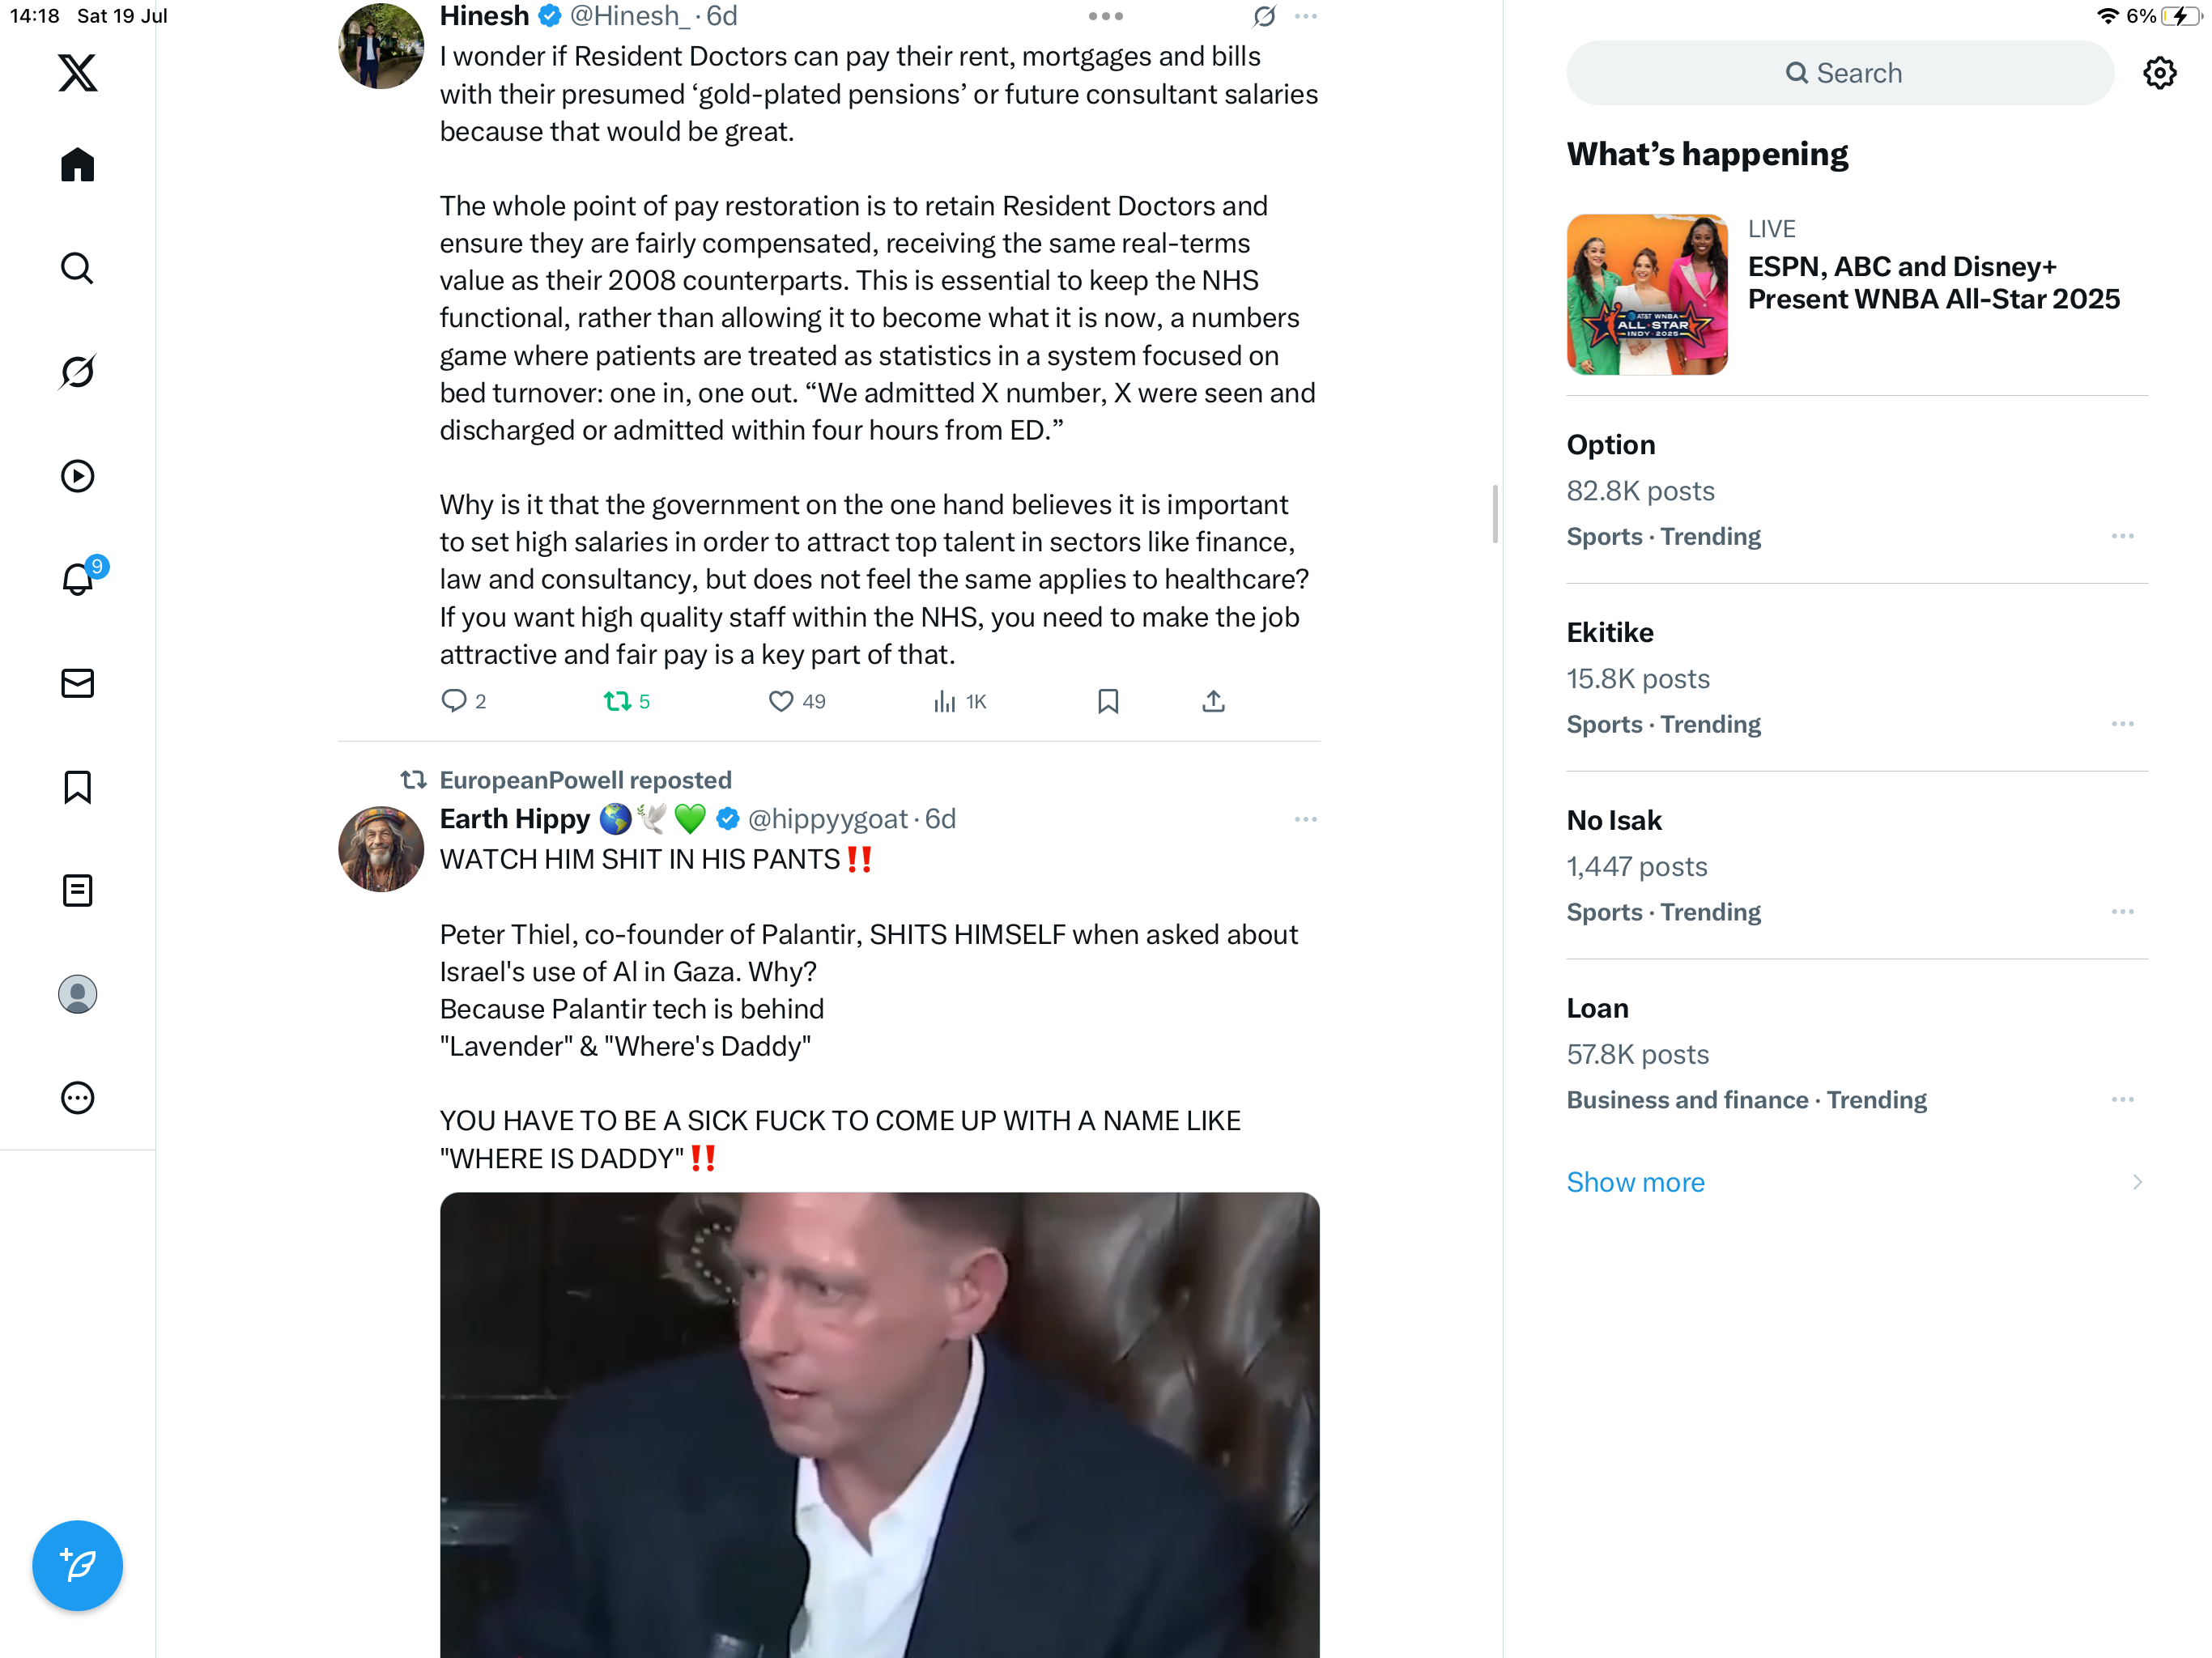Open Lists icon in sidebar
The width and height of the screenshot is (2212, 1658).
click(x=77, y=890)
